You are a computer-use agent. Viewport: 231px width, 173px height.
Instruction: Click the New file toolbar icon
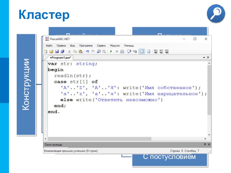46,51
